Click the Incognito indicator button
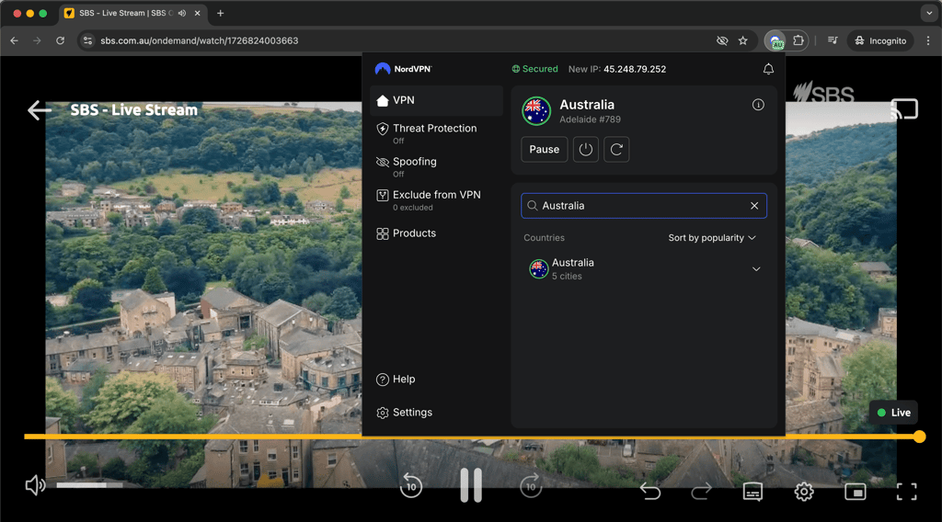Viewport: 942px width, 522px height. [880, 40]
